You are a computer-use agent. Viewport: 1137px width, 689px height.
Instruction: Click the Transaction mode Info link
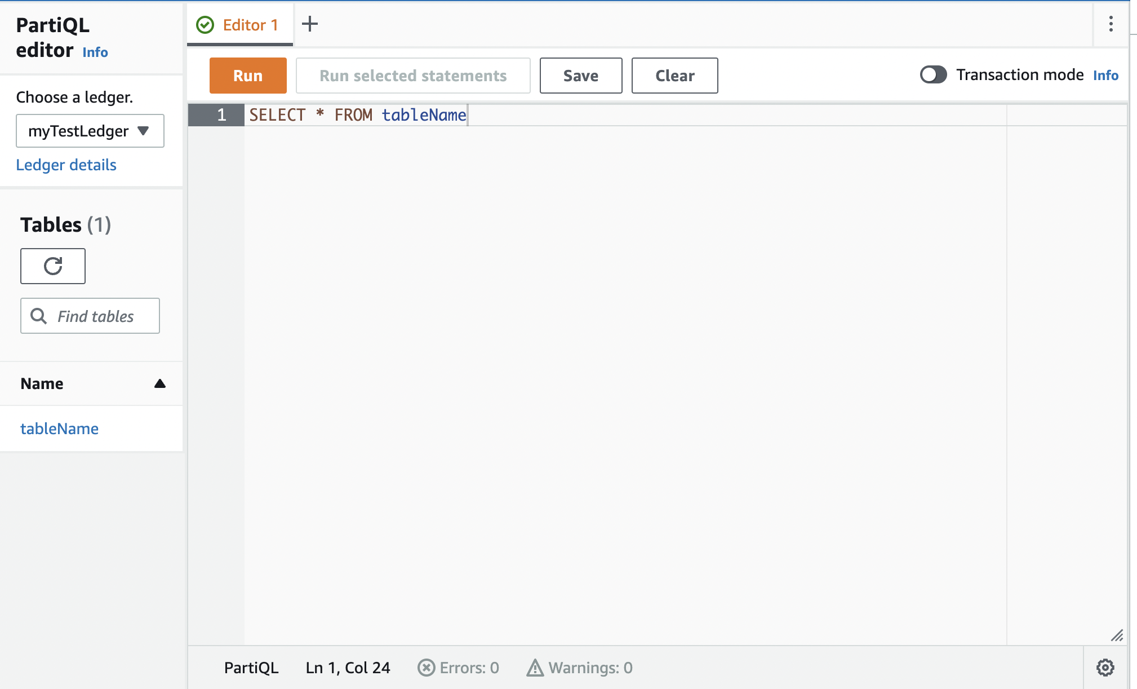click(1106, 75)
